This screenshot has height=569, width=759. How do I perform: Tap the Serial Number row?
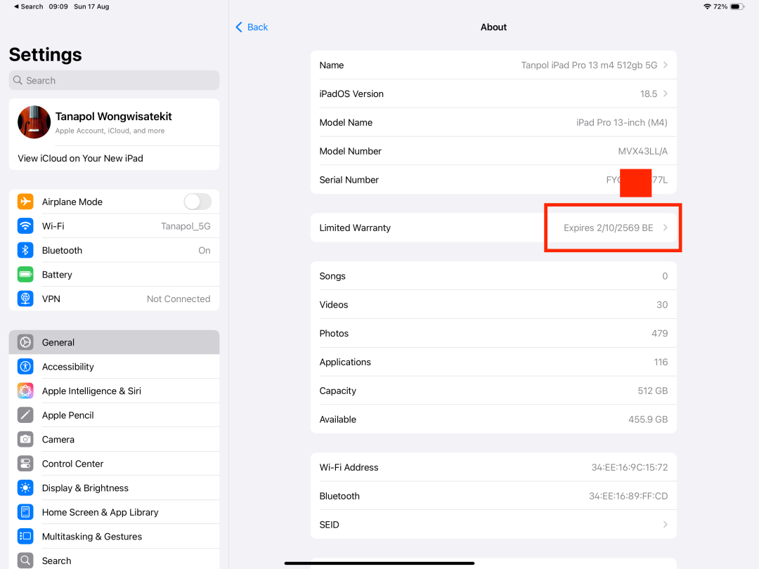493,180
